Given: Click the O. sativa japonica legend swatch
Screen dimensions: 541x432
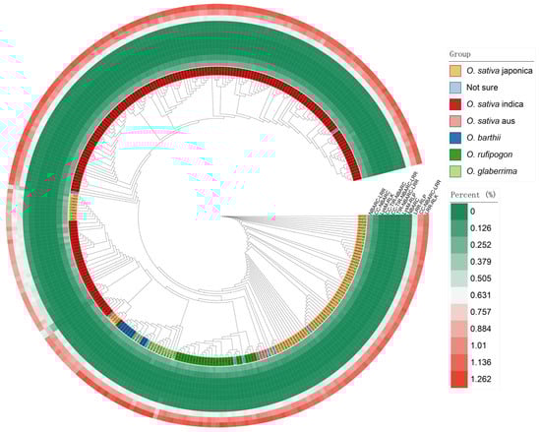Looking at the screenshot, I should (455, 71).
